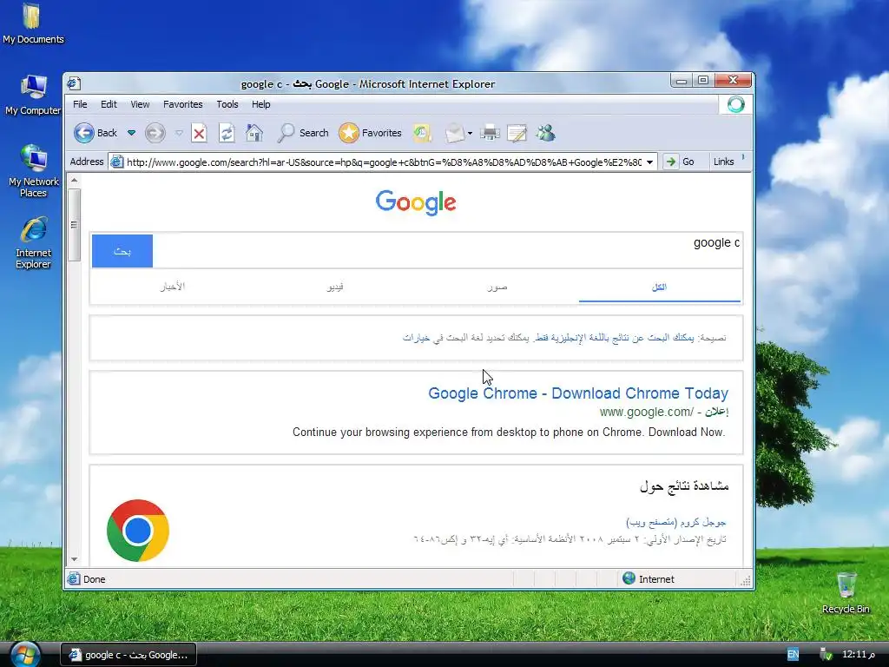Viewport: 889px width, 667px height.
Task: Open the Edit menu
Action: tap(109, 104)
